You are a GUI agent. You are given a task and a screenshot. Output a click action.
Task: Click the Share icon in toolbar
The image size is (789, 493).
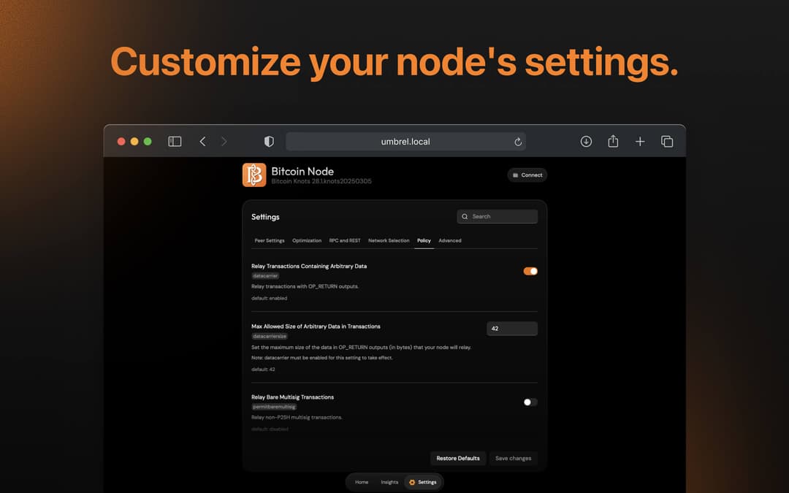(613, 142)
